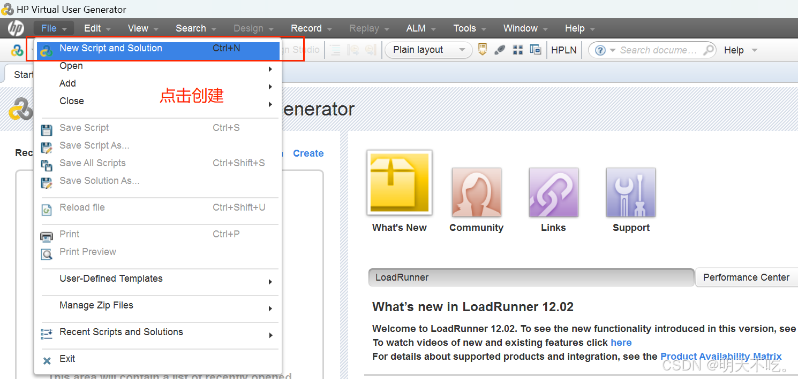
Task: Click the HPLN toolbar button
Action: (x=564, y=50)
